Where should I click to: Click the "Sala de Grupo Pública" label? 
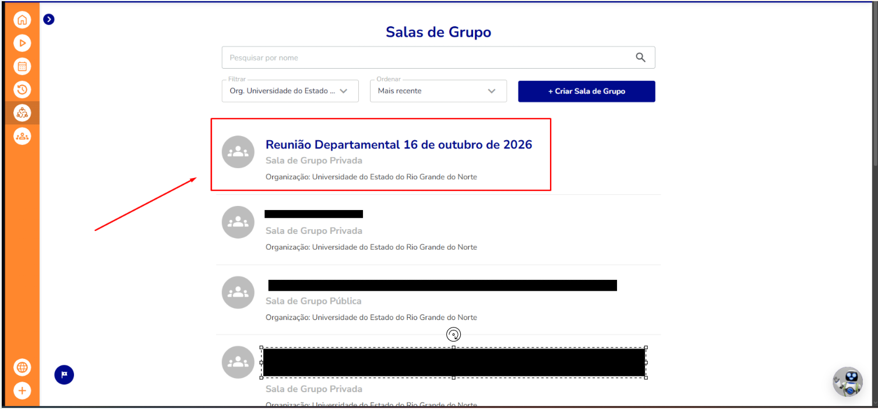tap(313, 301)
